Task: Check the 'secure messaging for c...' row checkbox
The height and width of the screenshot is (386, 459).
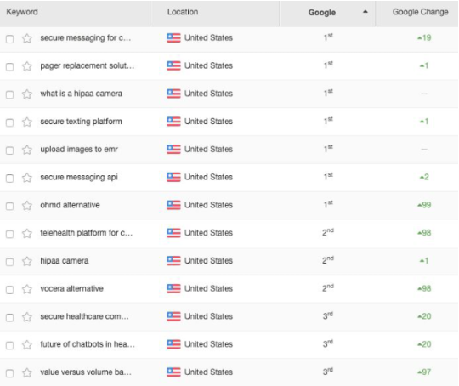Action: point(9,39)
